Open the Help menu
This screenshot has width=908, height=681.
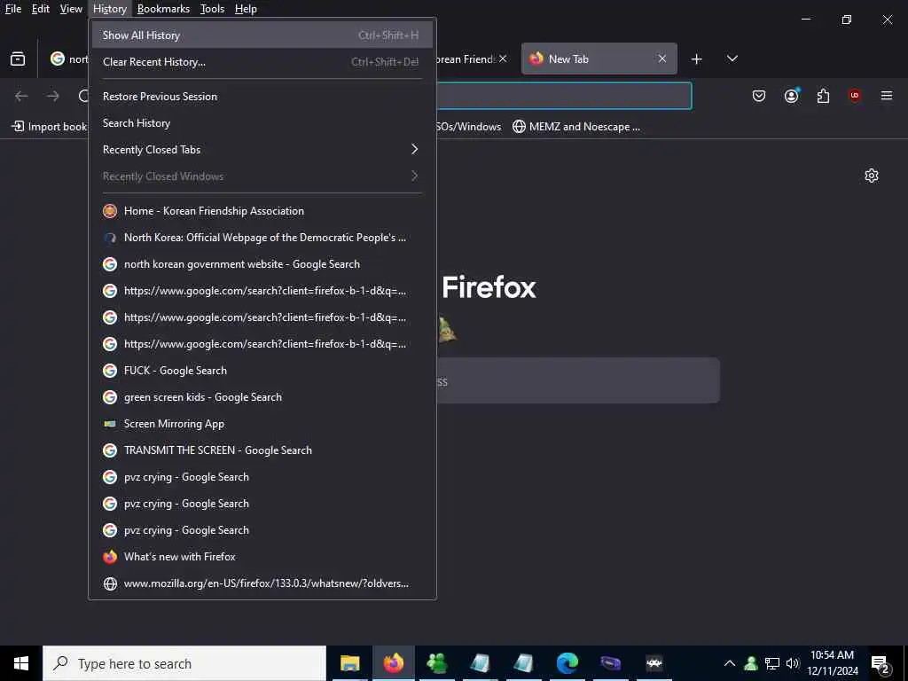tap(246, 9)
